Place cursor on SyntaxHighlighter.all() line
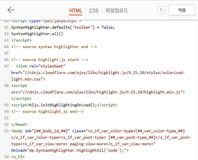The height and width of the screenshot is (160, 198). [37, 34]
